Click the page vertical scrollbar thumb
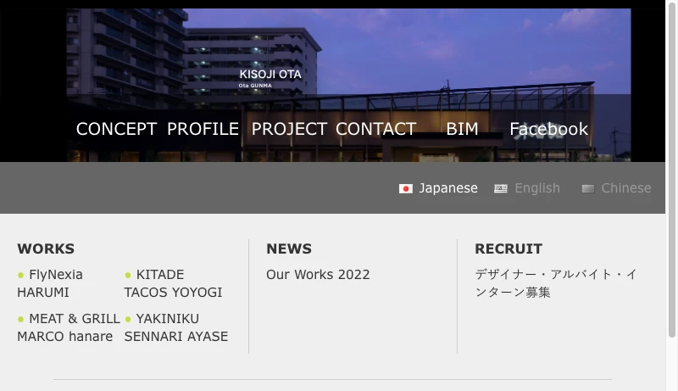 [672, 169]
